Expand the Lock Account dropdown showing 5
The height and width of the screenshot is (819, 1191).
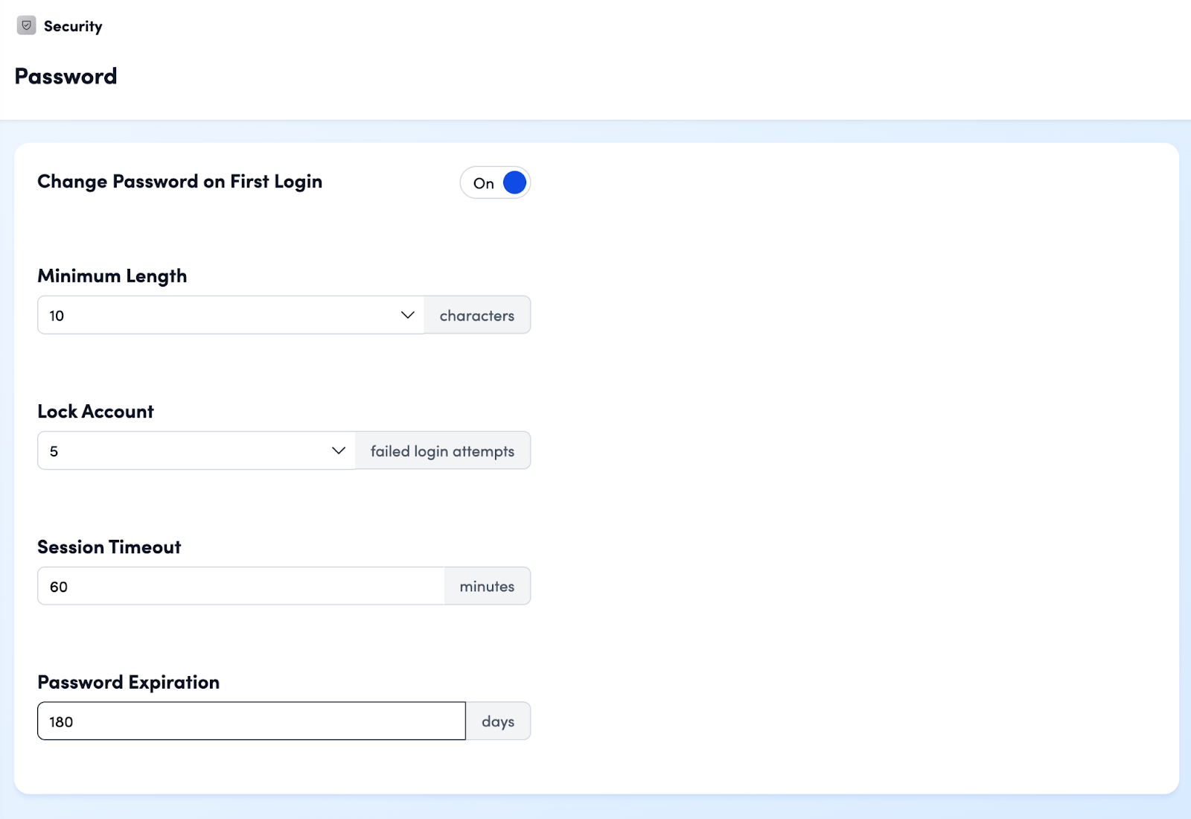pos(186,450)
